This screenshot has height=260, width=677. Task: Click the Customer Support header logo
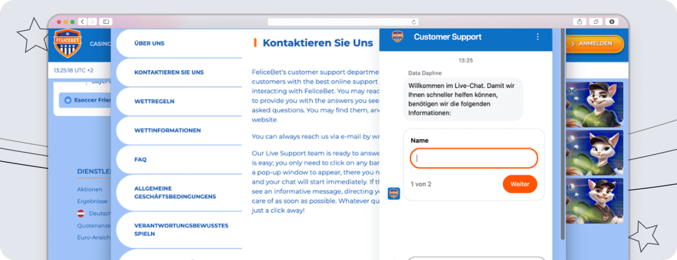398,37
